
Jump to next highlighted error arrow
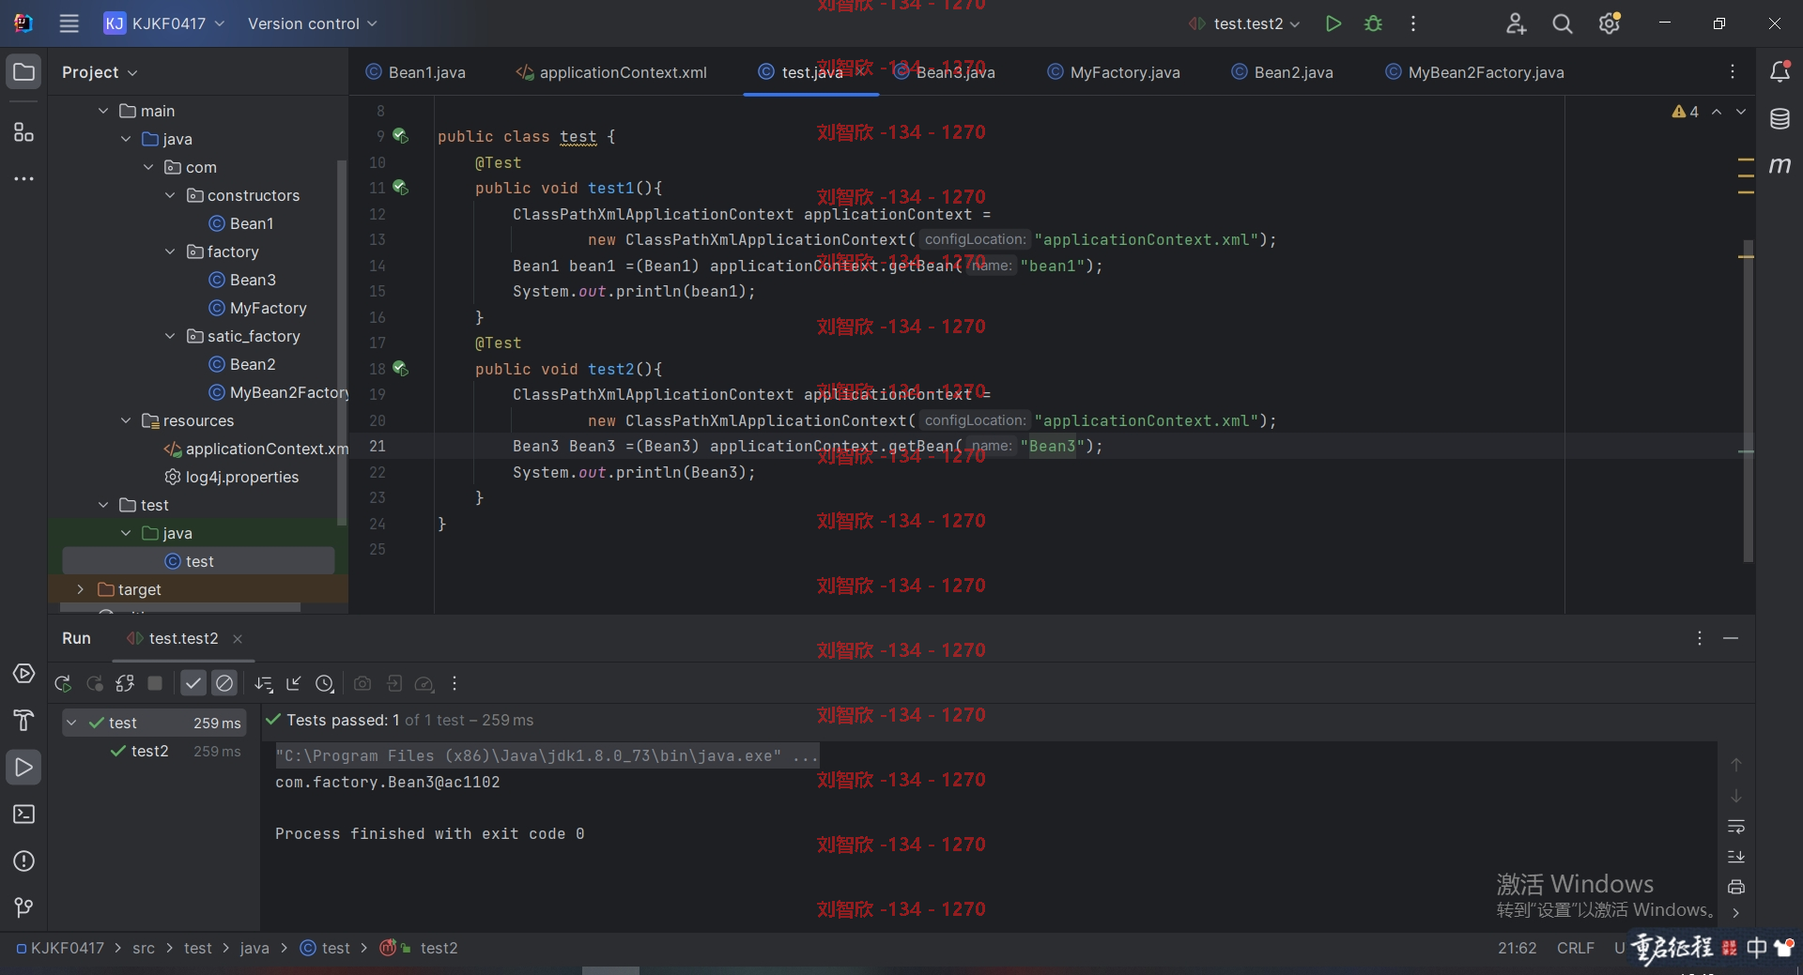(1741, 112)
